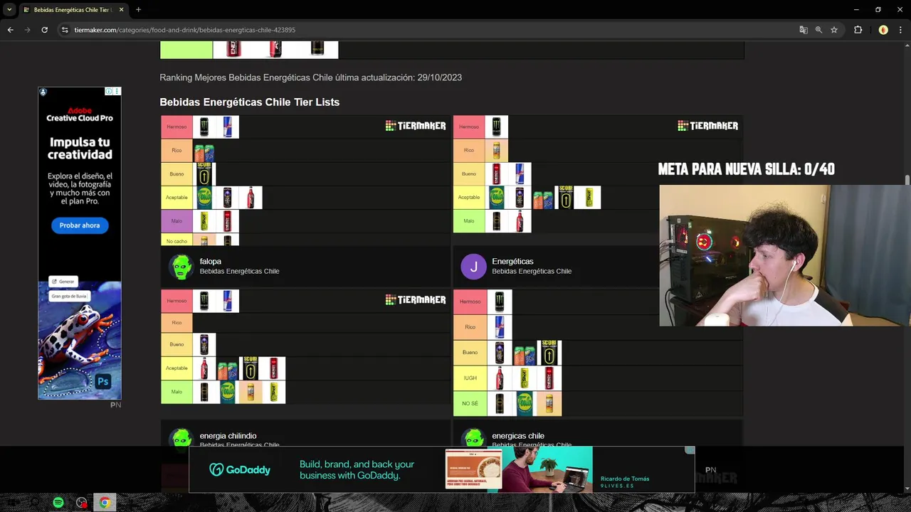Screen dimensions: 911x512
Task: Click TierMaker logo on energia chilindio's list
Action: (416, 300)
